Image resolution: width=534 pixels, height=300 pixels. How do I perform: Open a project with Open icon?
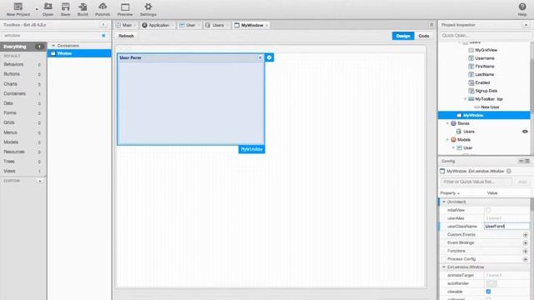48,7
